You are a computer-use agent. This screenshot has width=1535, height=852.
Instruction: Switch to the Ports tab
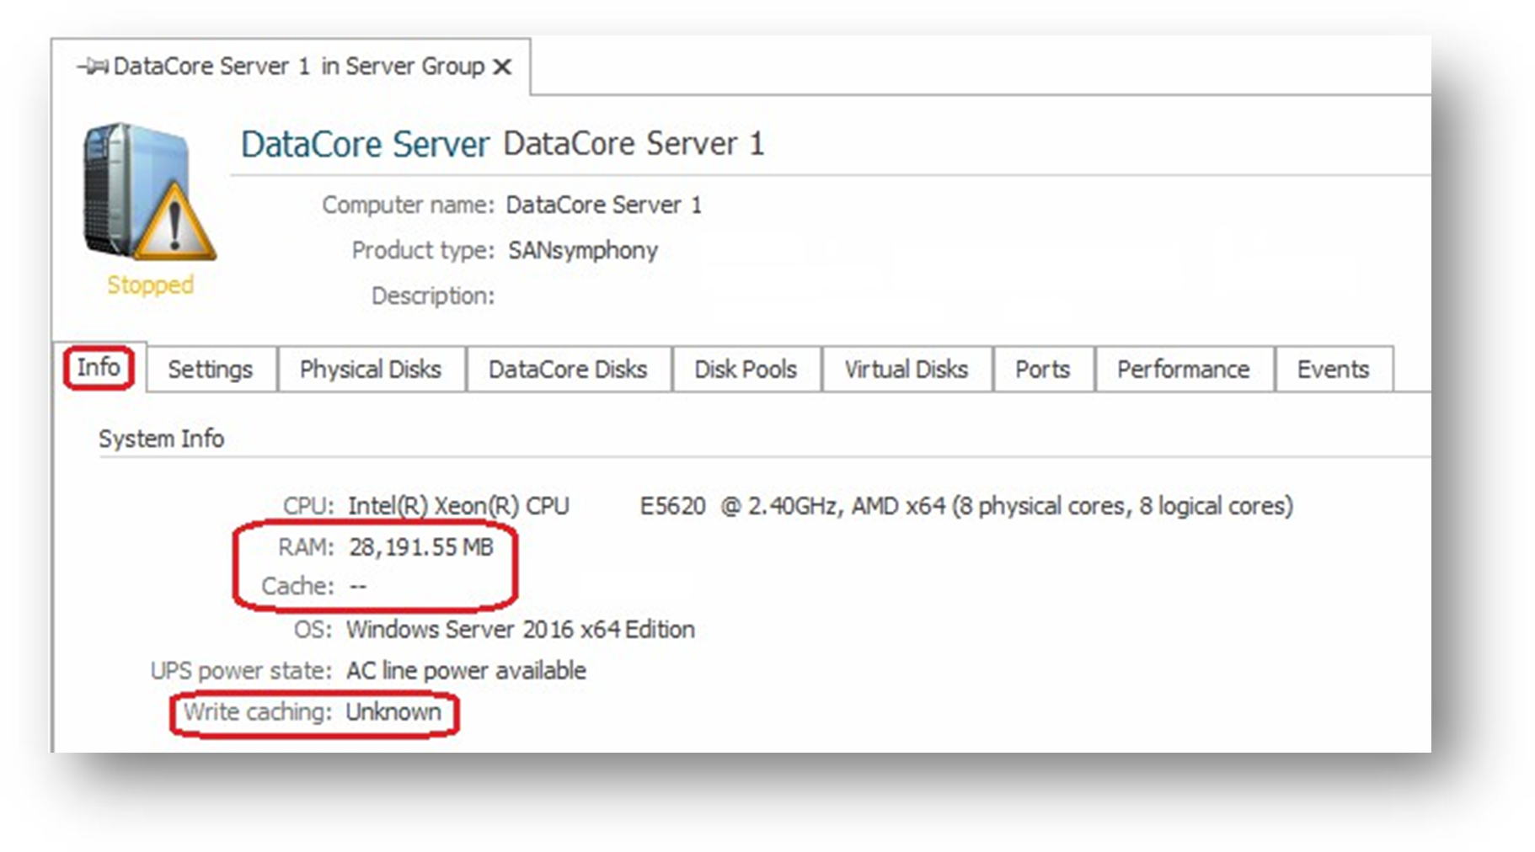point(1042,370)
